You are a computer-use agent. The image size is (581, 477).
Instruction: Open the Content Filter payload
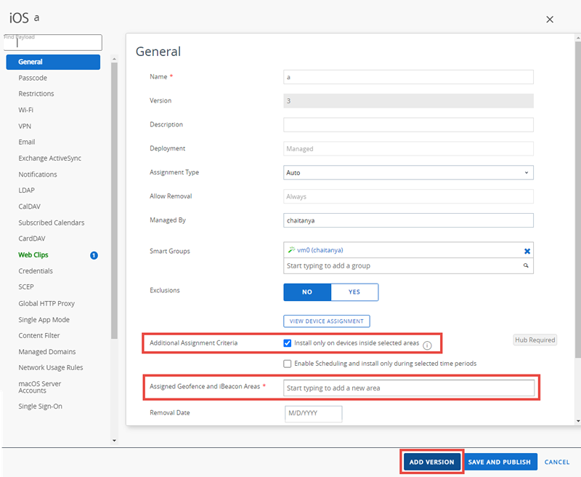point(39,336)
